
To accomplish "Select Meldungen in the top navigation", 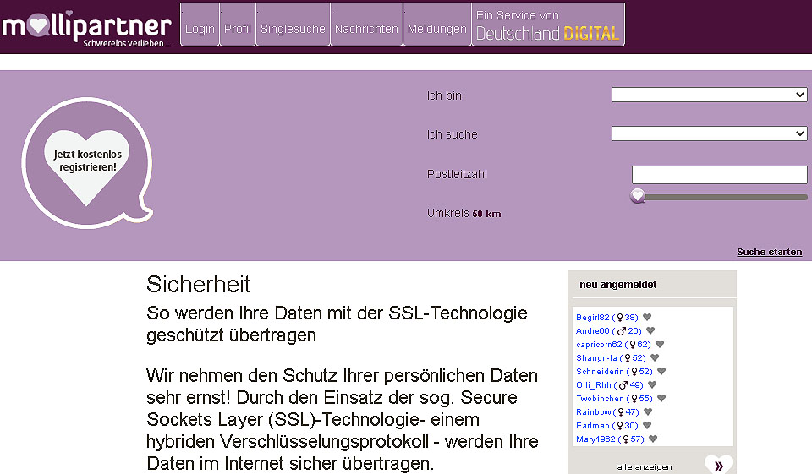I will (437, 29).
